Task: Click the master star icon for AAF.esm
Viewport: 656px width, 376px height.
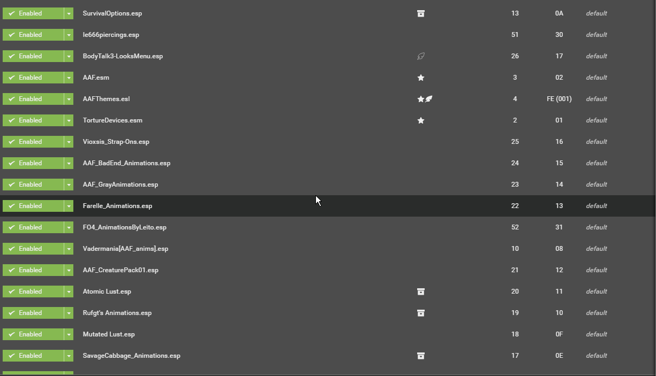Action: (421, 78)
